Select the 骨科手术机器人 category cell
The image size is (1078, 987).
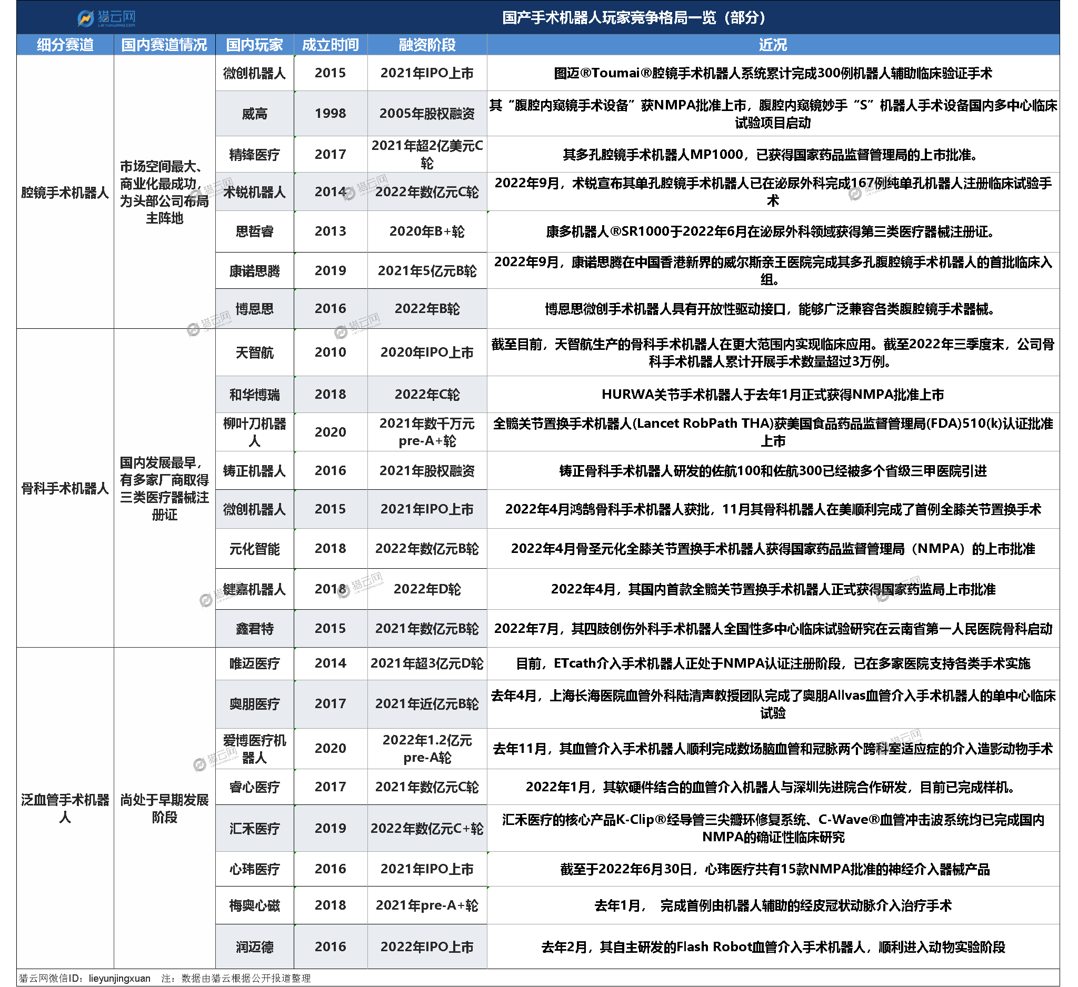pos(65,488)
